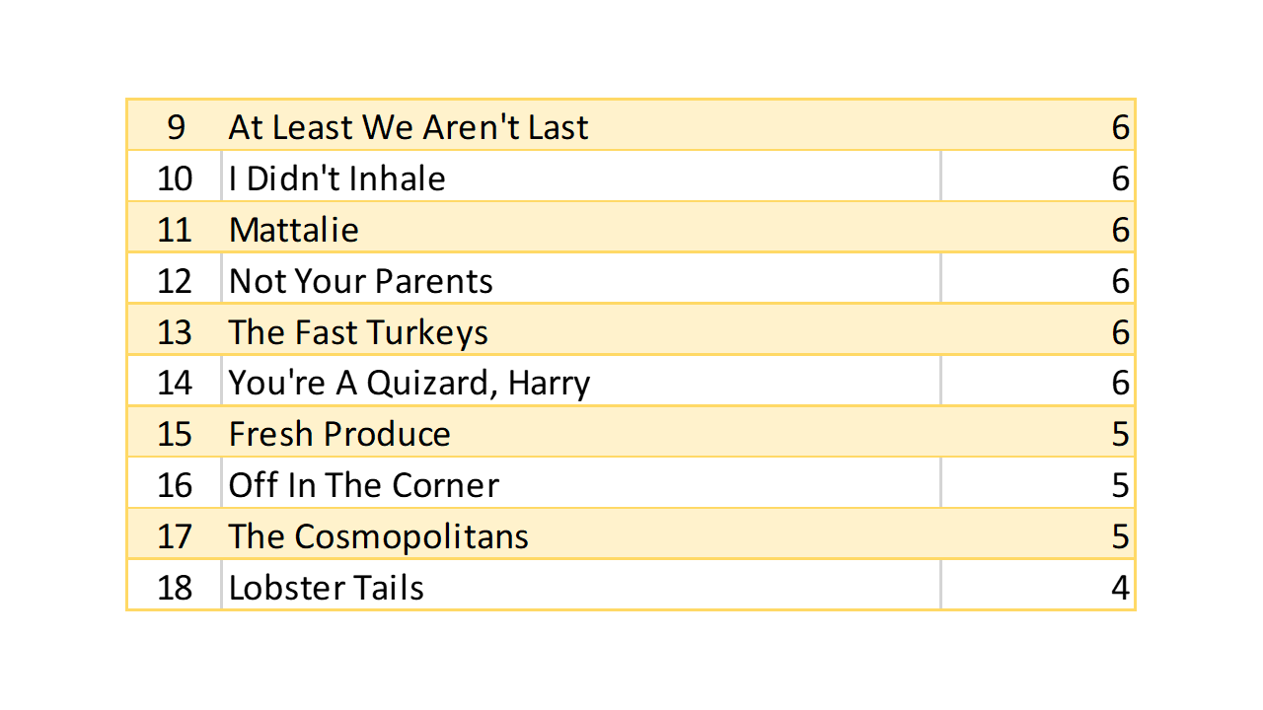Click the score 5 in The Cosmopolitans row
The height and width of the screenshot is (710, 1263).
point(1119,536)
